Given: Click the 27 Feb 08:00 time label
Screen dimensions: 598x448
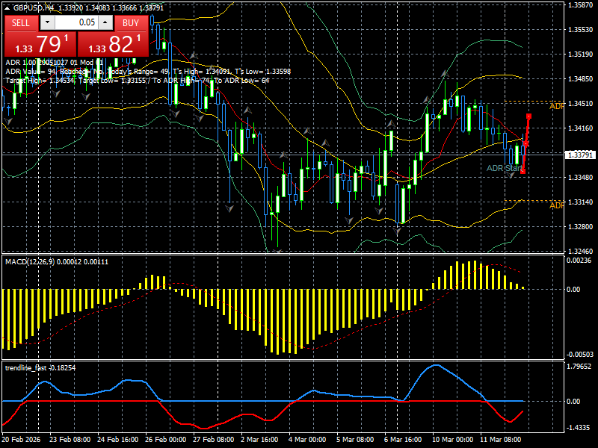Looking at the screenshot, I should pyautogui.click(x=214, y=439).
